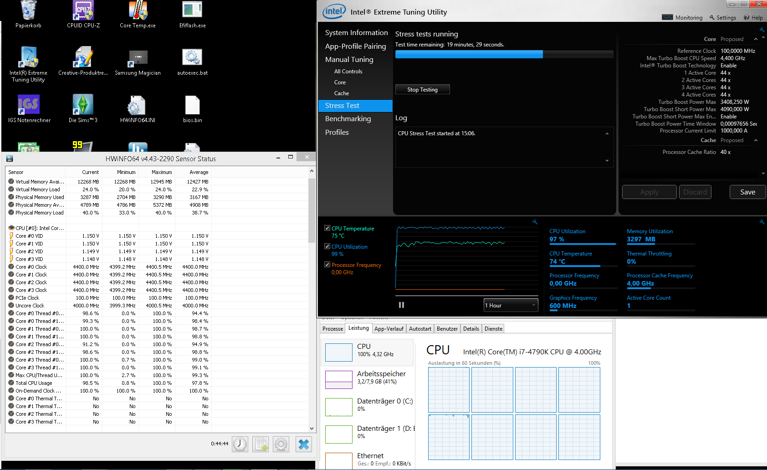Click the stress test progress bar
This screenshot has width=767, height=470.
click(x=504, y=54)
